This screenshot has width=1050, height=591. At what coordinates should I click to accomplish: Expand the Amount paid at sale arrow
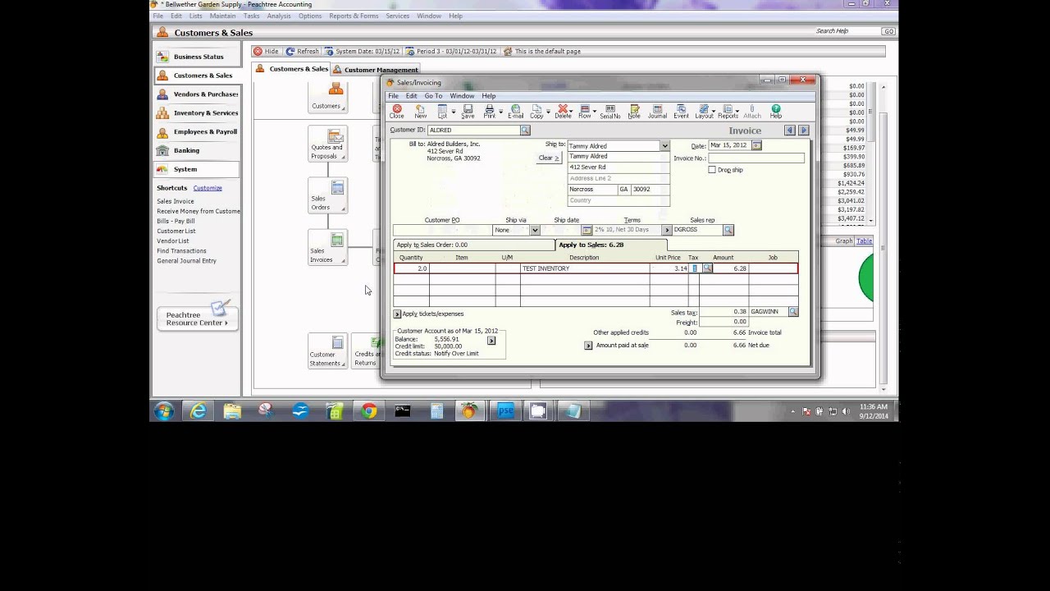pos(588,346)
